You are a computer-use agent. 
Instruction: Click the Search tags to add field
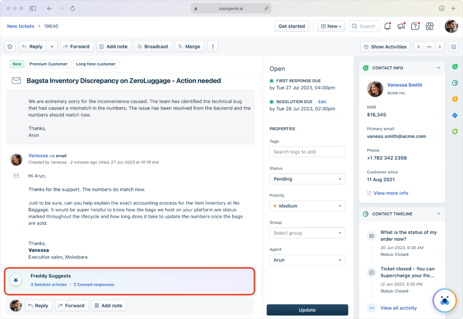point(307,151)
